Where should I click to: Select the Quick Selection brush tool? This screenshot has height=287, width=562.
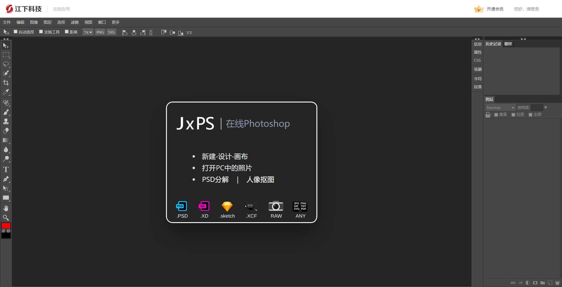coord(6,73)
